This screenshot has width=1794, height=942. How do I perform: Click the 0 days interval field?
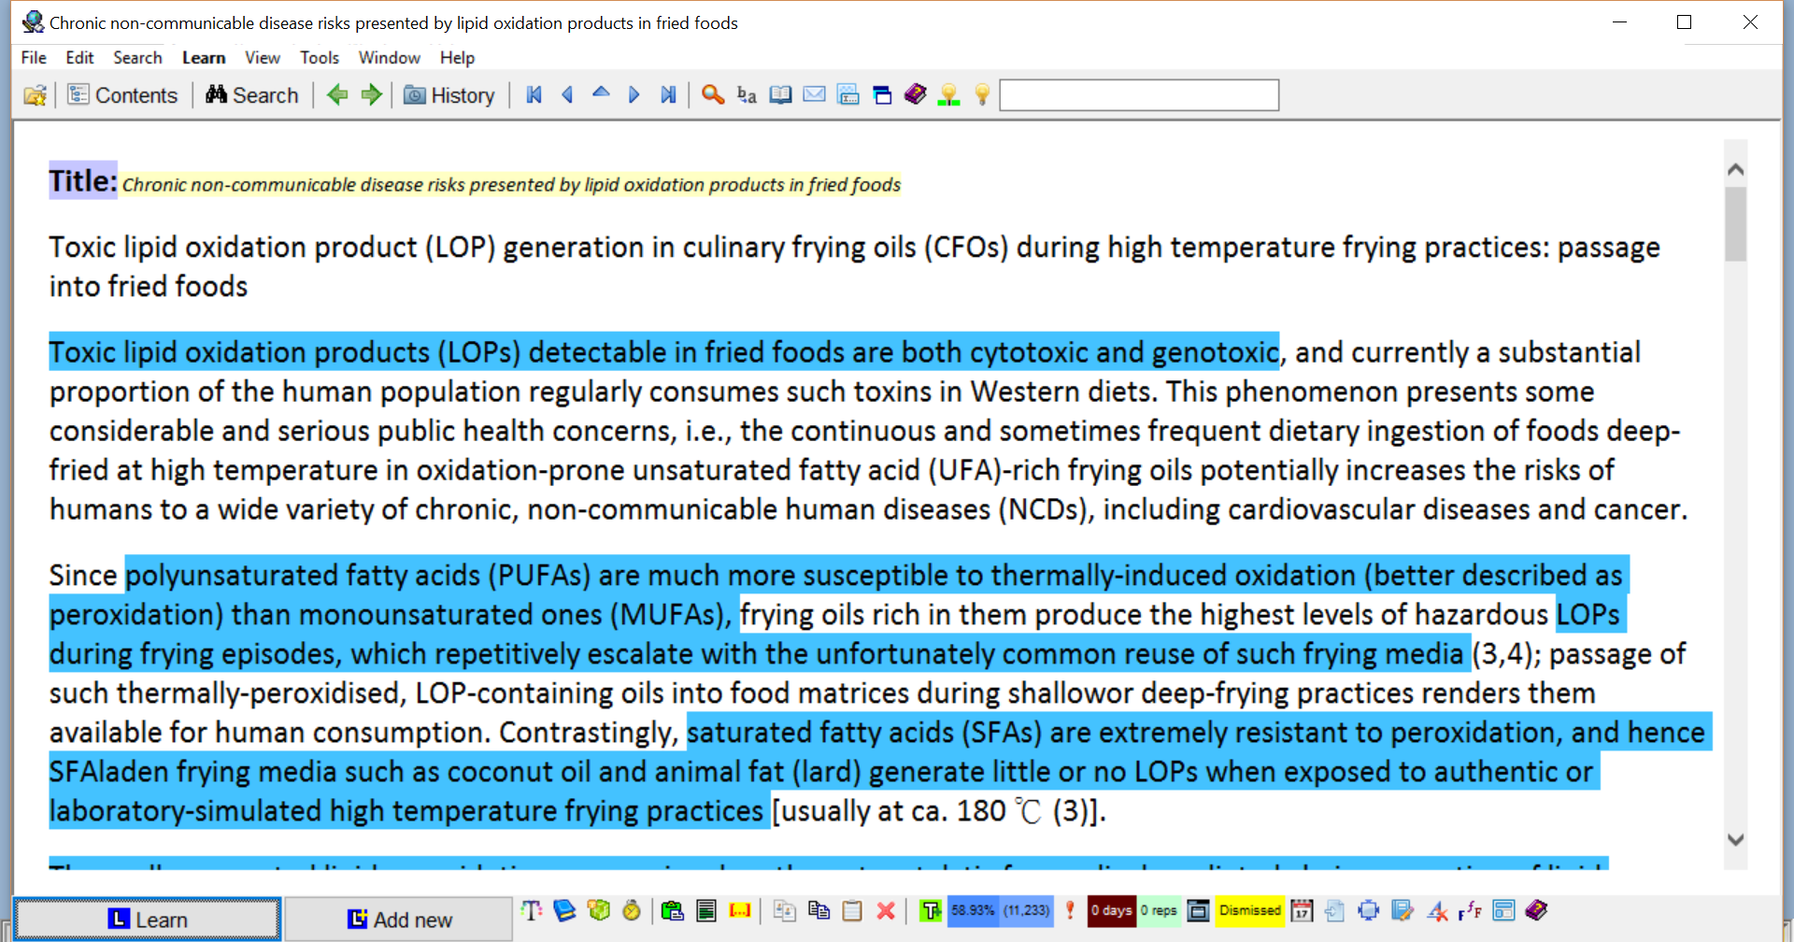[1112, 910]
